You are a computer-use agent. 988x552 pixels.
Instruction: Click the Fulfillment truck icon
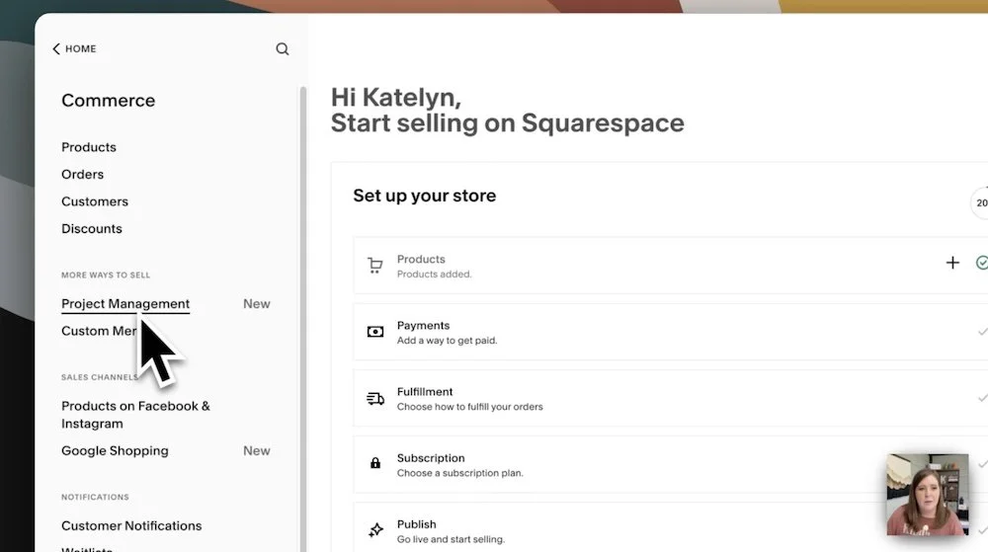(374, 398)
